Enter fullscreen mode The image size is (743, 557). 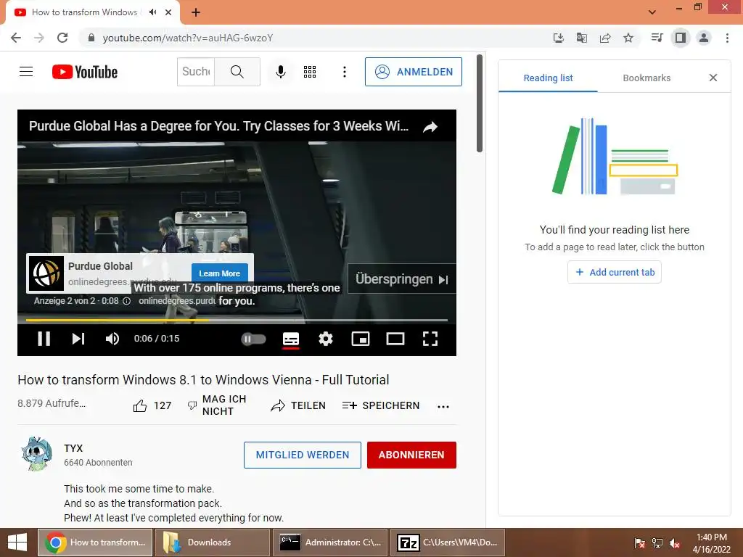(x=430, y=339)
